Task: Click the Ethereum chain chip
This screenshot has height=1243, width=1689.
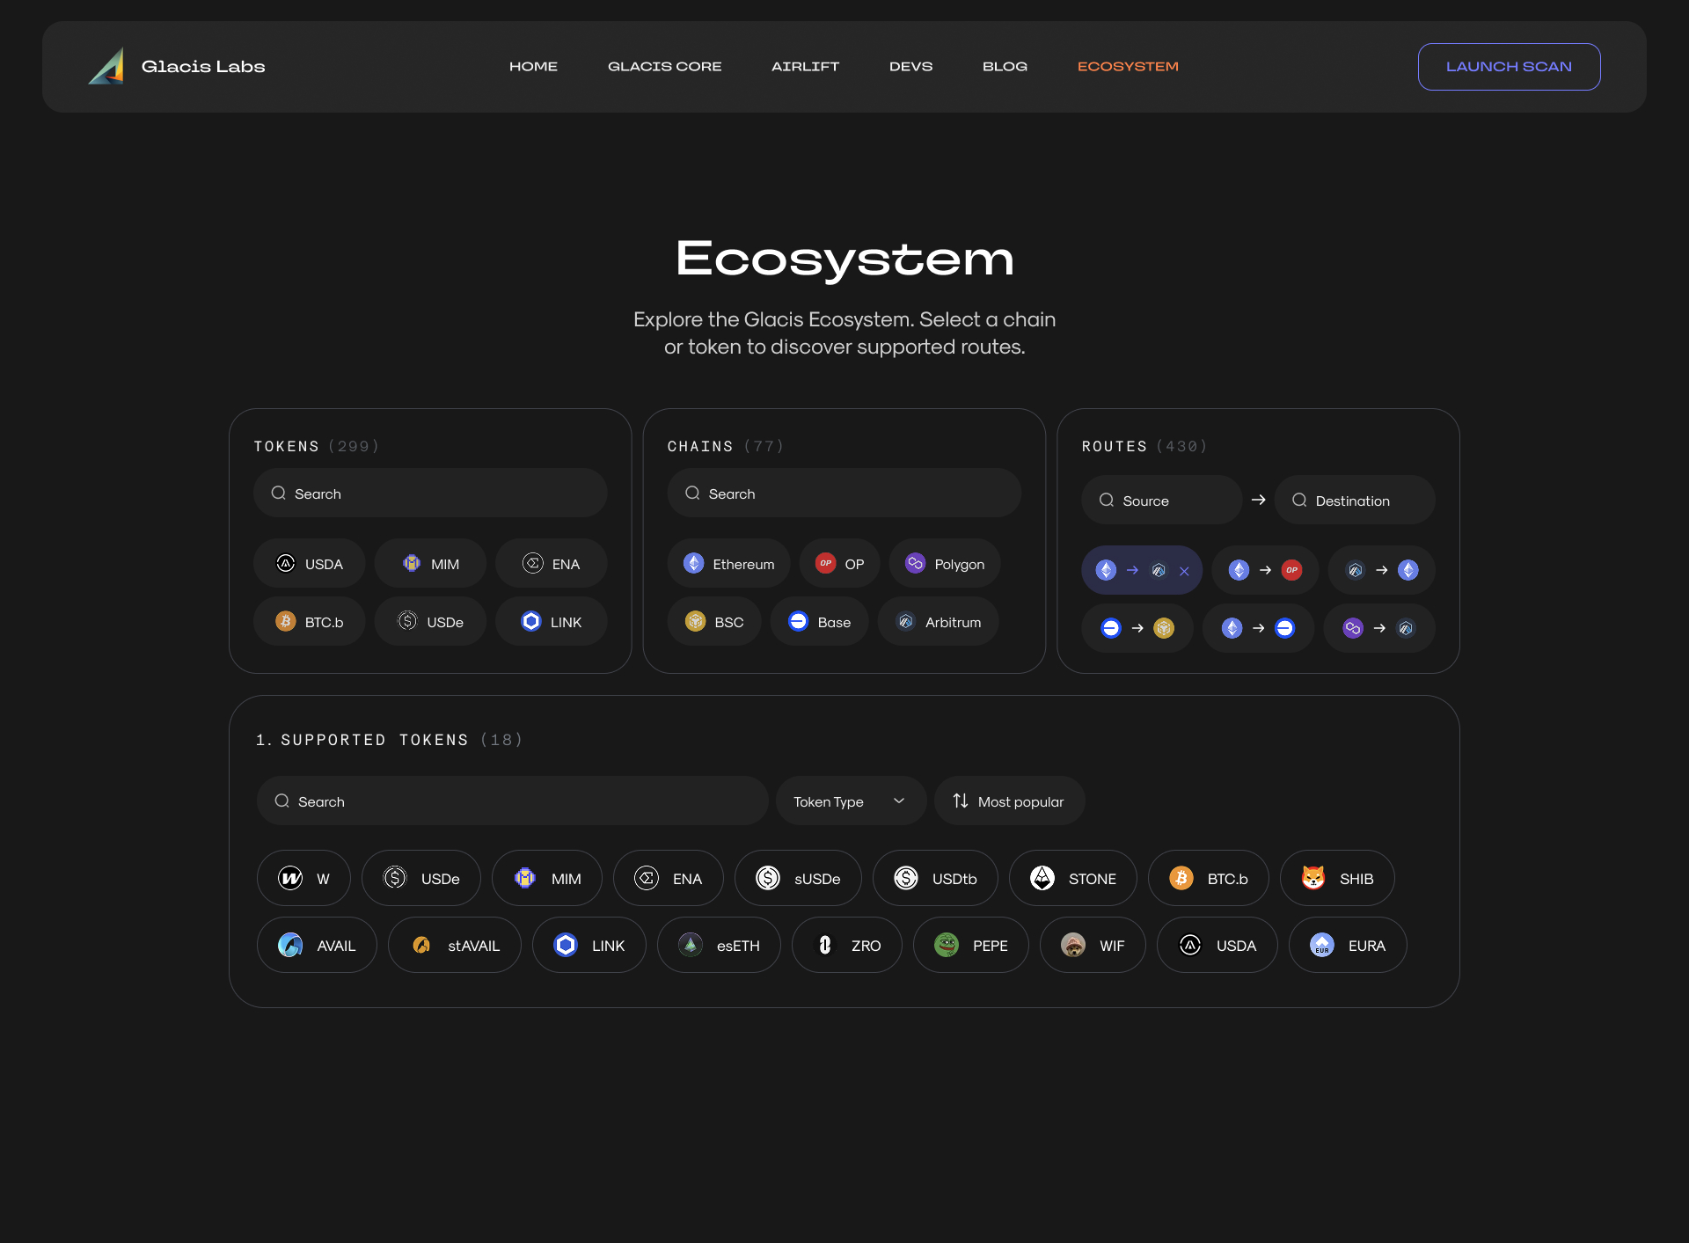Action: 728,564
